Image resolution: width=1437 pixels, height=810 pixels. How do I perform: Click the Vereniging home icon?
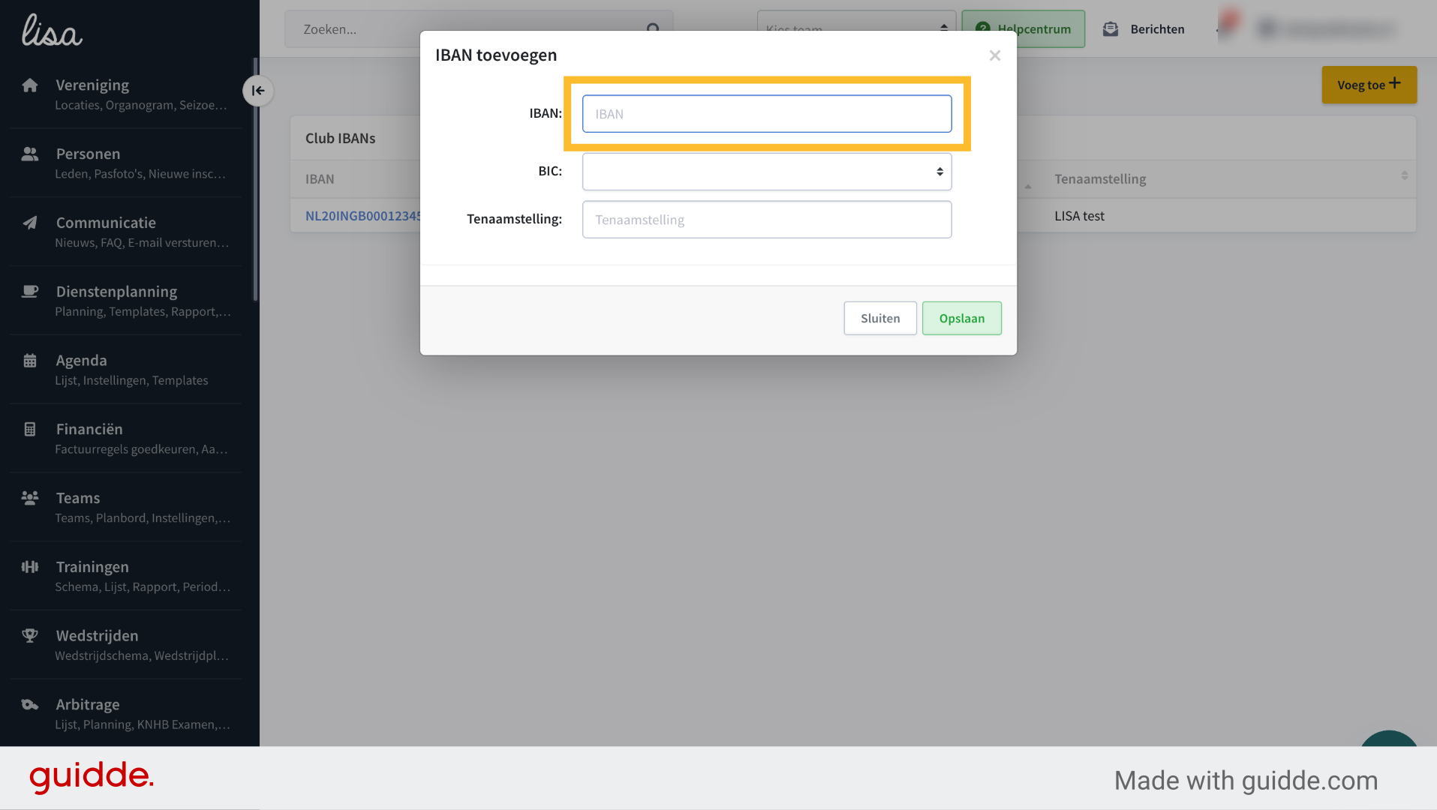click(30, 85)
